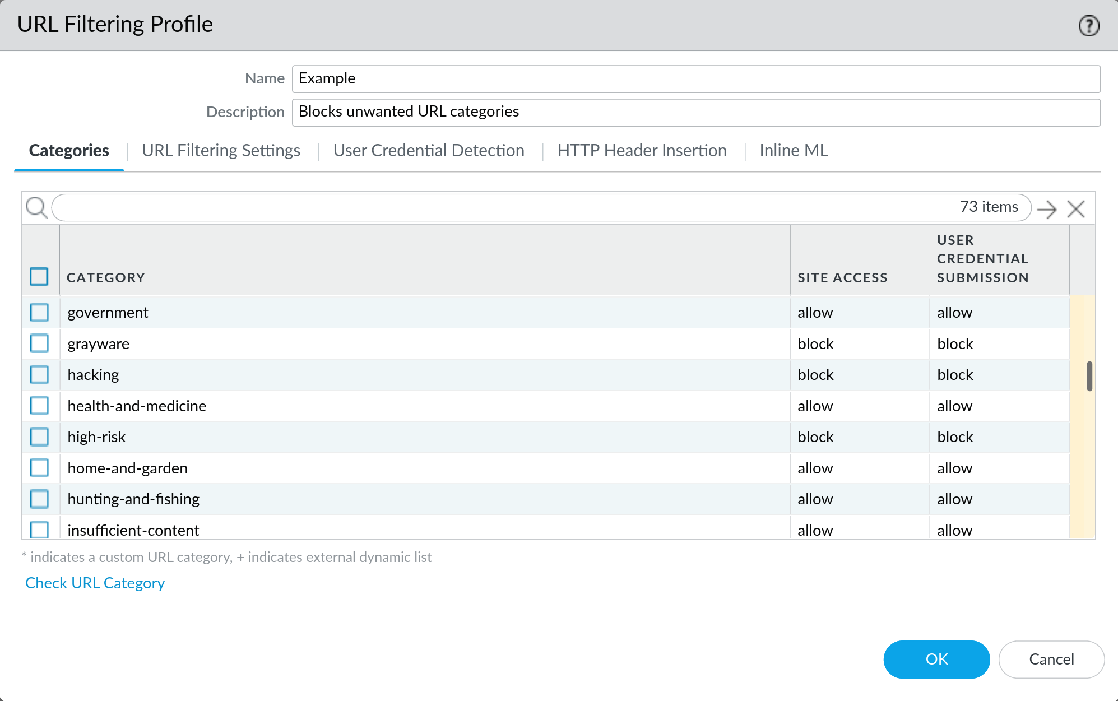Toggle the hacking category checkbox
The image size is (1118, 701).
coord(40,374)
